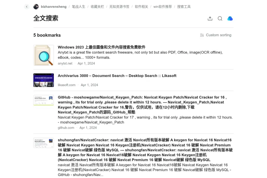Select the 搜索工具 breadcrumb

point(184,7)
